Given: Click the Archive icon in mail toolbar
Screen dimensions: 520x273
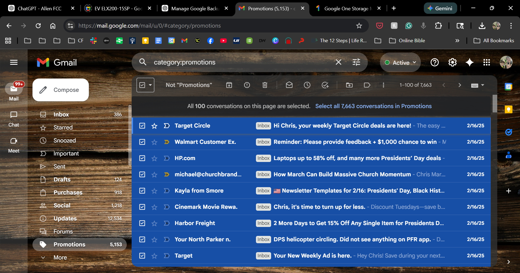Looking at the screenshot, I should click(229, 85).
